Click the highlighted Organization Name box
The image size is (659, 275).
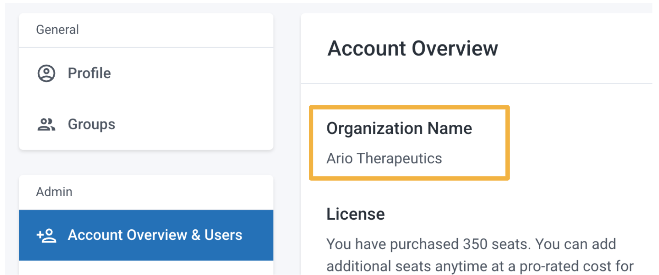(x=409, y=143)
